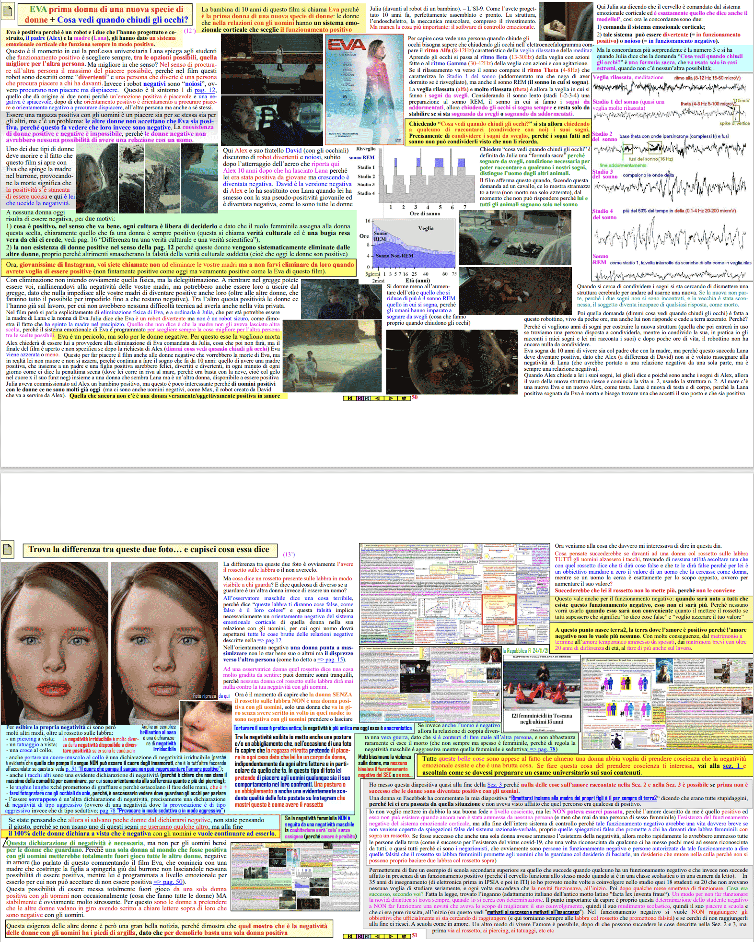Click 'pag 78 Provocare in modo seduttivo' link

[162, 810]
